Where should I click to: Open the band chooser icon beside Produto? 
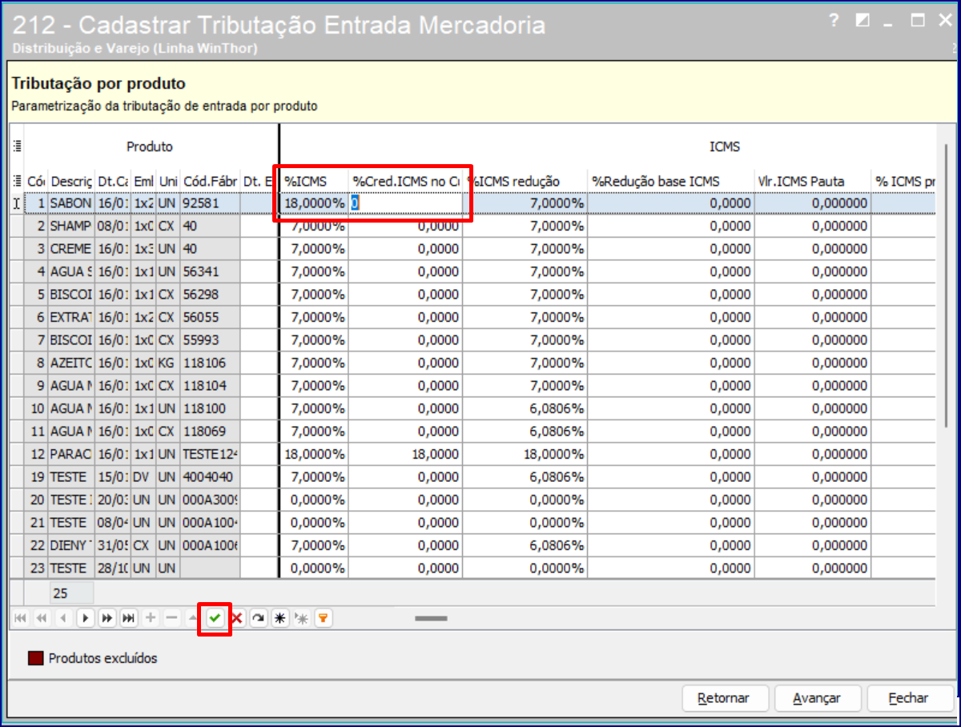point(17,147)
